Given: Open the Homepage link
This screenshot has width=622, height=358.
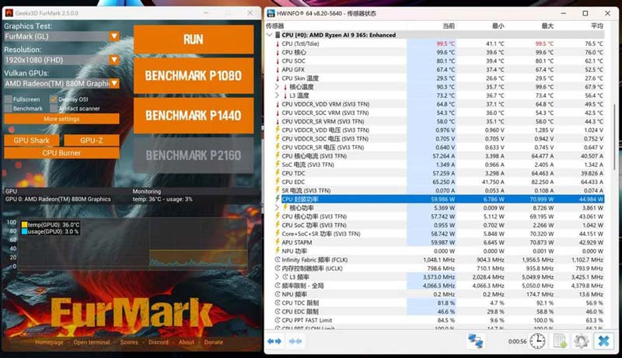Looking at the screenshot, I should 49,342.
